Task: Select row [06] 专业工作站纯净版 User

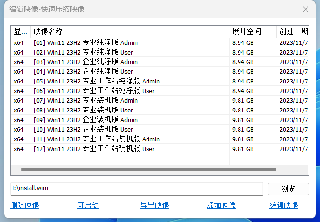Action: tap(160, 91)
